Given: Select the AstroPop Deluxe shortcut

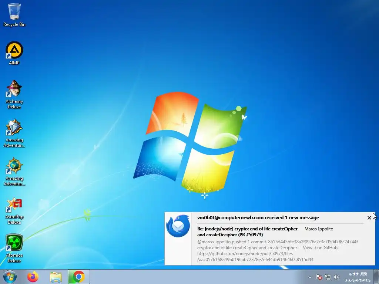Looking at the screenshot, I should pyautogui.click(x=14, y=210).
